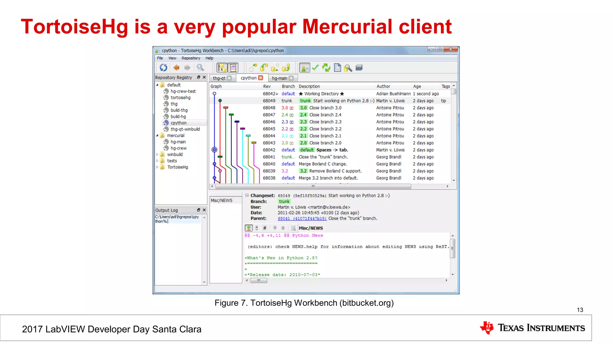Click the annotate # icon in diff toolbar
The image size is (613, 344).
tap(265, 228)
